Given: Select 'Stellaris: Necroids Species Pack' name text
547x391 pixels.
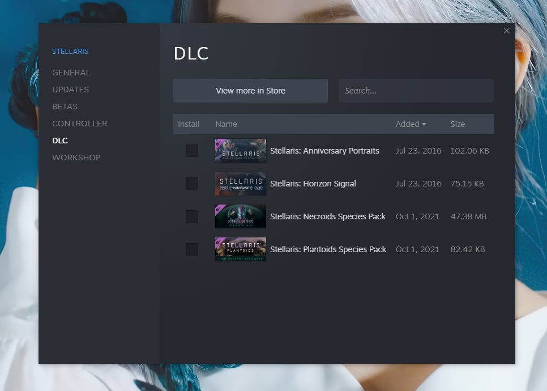Looking at the screenshot, I should tap(327, 216).
